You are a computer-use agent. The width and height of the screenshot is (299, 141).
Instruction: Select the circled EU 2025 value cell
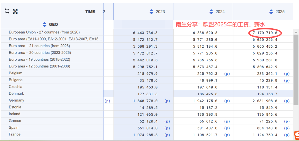(x=265, y=33)
